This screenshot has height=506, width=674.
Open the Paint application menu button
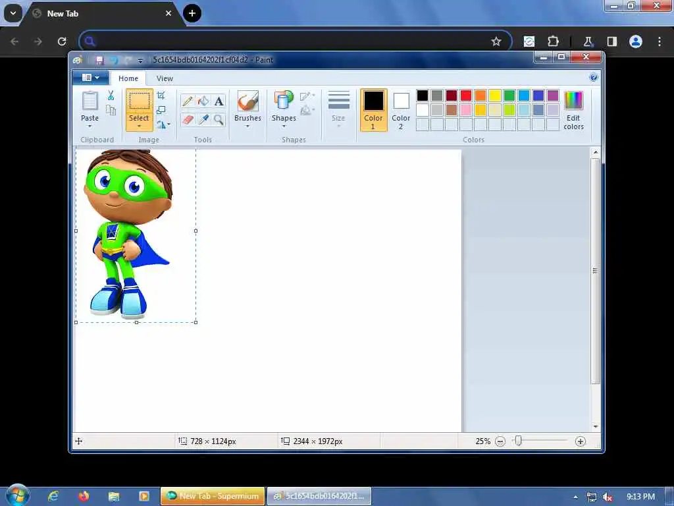point(91,78)
